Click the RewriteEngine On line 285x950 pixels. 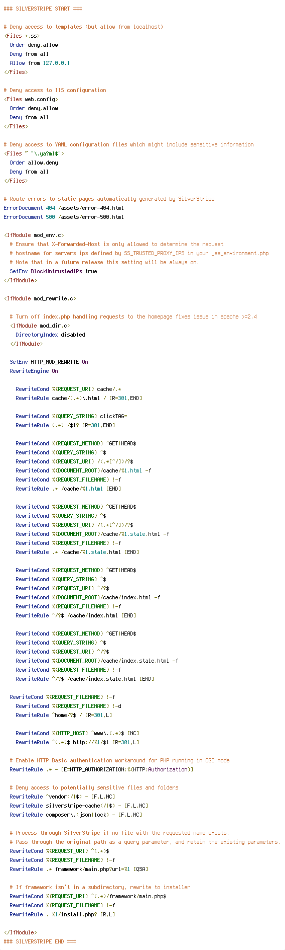34,371
